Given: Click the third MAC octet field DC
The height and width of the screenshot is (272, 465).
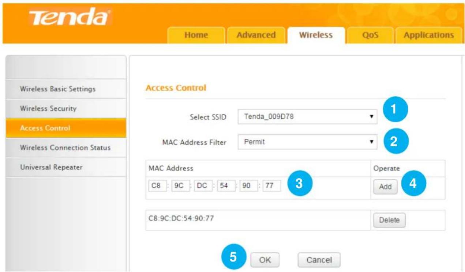Looking at the screenshot, I should 202,186.
